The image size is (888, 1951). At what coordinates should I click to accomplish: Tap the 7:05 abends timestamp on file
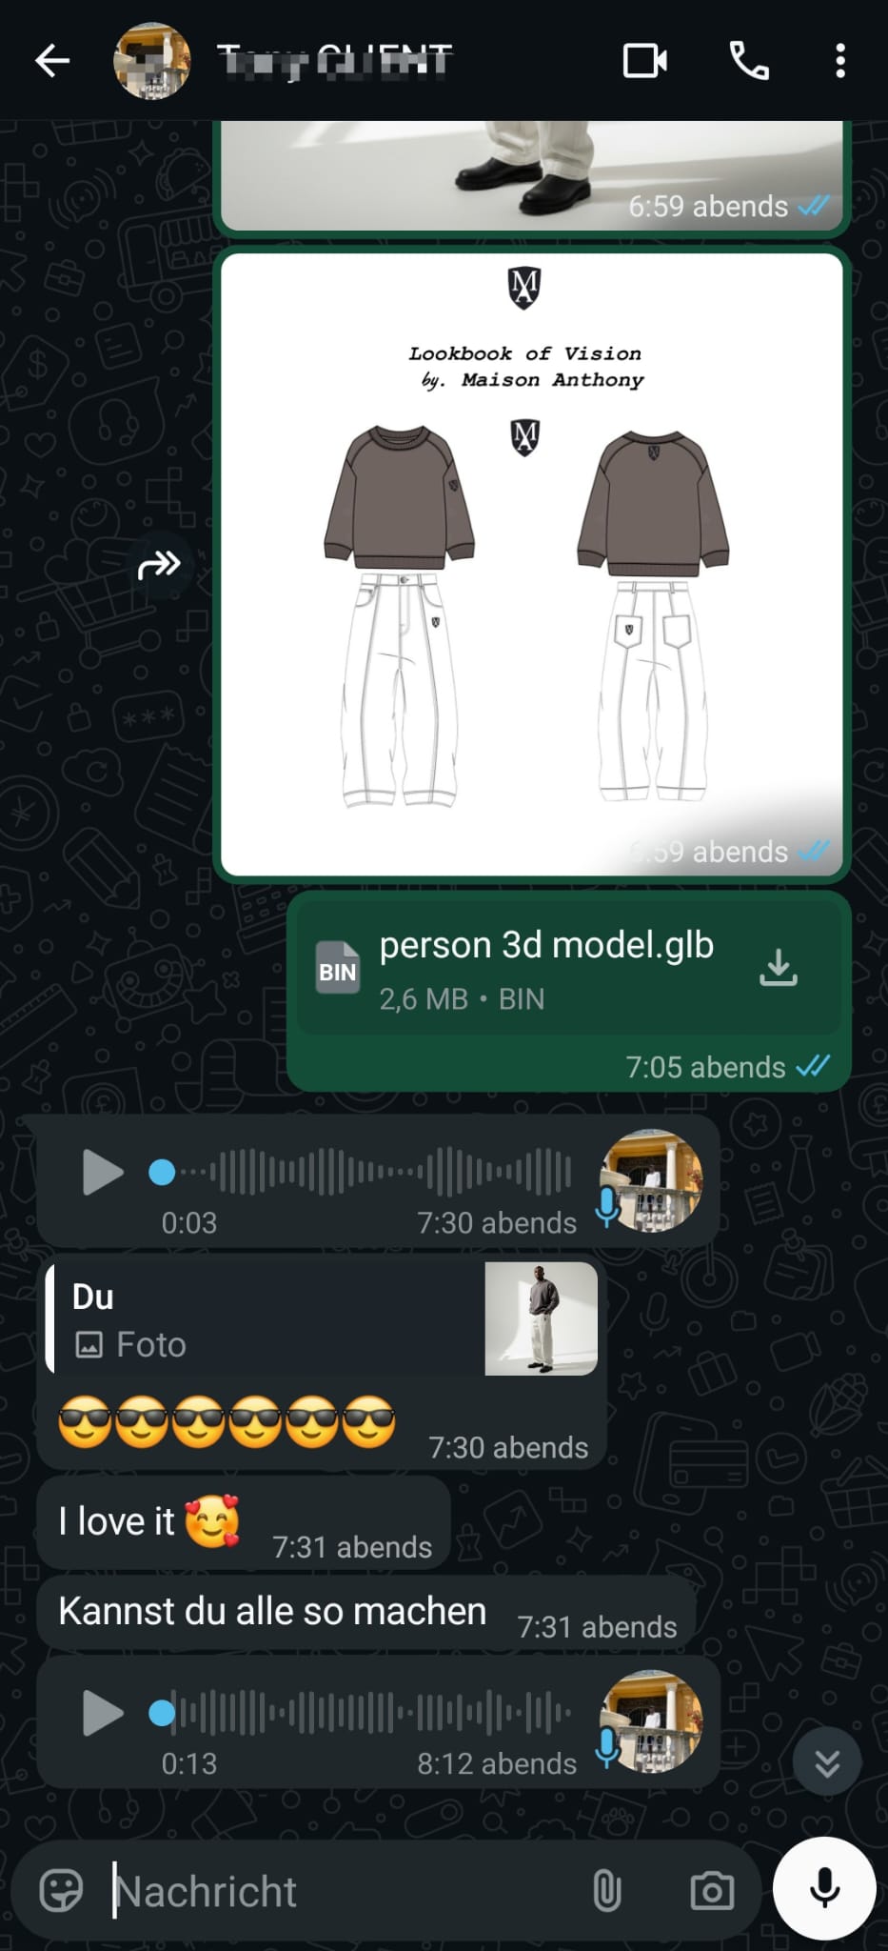[x=705, y=1067]
